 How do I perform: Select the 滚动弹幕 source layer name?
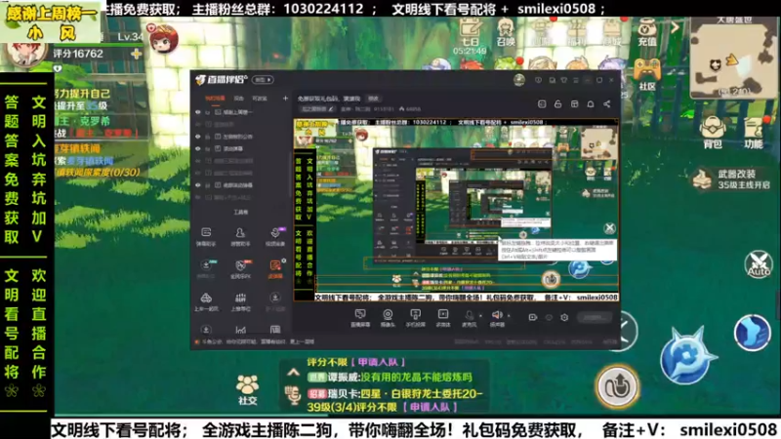click(232, 148)
